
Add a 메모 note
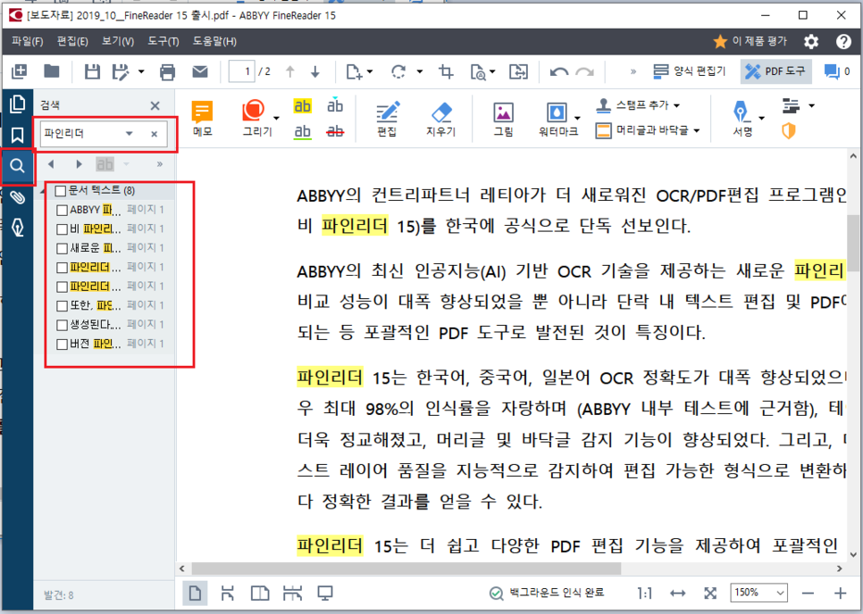[x=203, y=118]
